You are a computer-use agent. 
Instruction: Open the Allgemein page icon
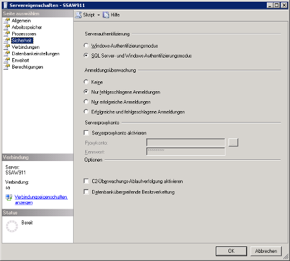[6, 20]
